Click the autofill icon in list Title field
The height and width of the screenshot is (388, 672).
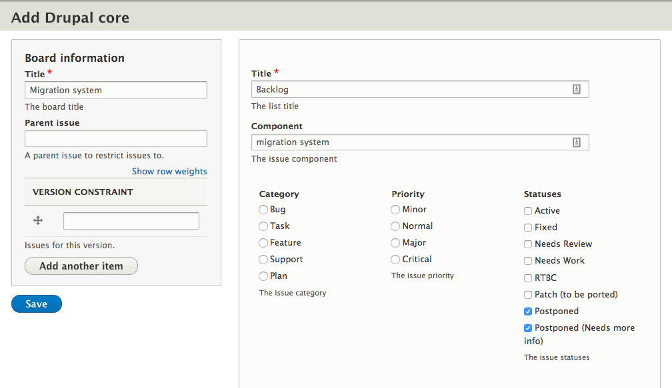(x=577, y=89)
